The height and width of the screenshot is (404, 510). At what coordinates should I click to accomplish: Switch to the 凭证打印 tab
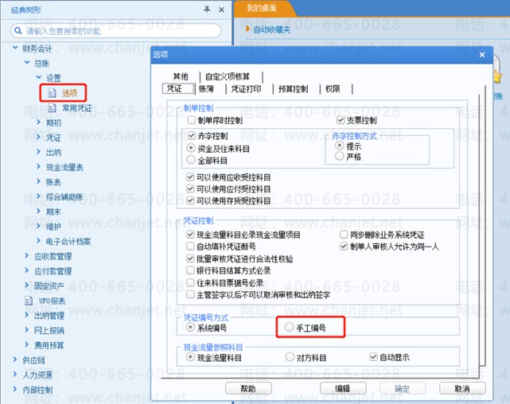pyautogui.click(x=246, y=89)
